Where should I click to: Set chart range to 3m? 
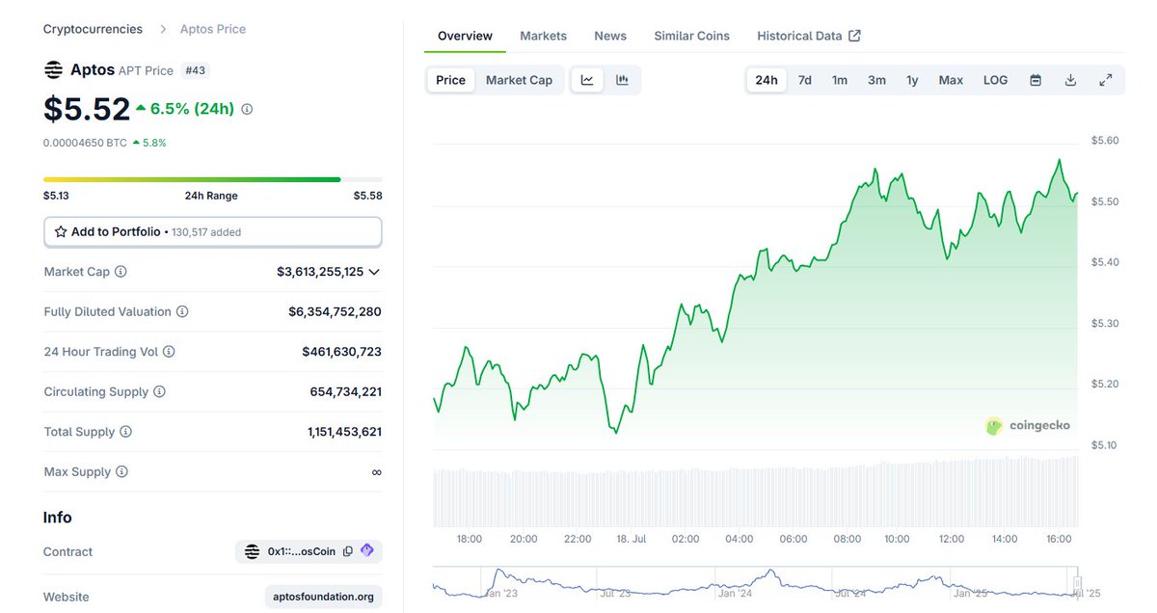[876, 80]
